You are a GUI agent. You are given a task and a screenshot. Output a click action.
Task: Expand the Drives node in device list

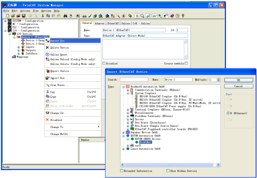pos(128,119)
